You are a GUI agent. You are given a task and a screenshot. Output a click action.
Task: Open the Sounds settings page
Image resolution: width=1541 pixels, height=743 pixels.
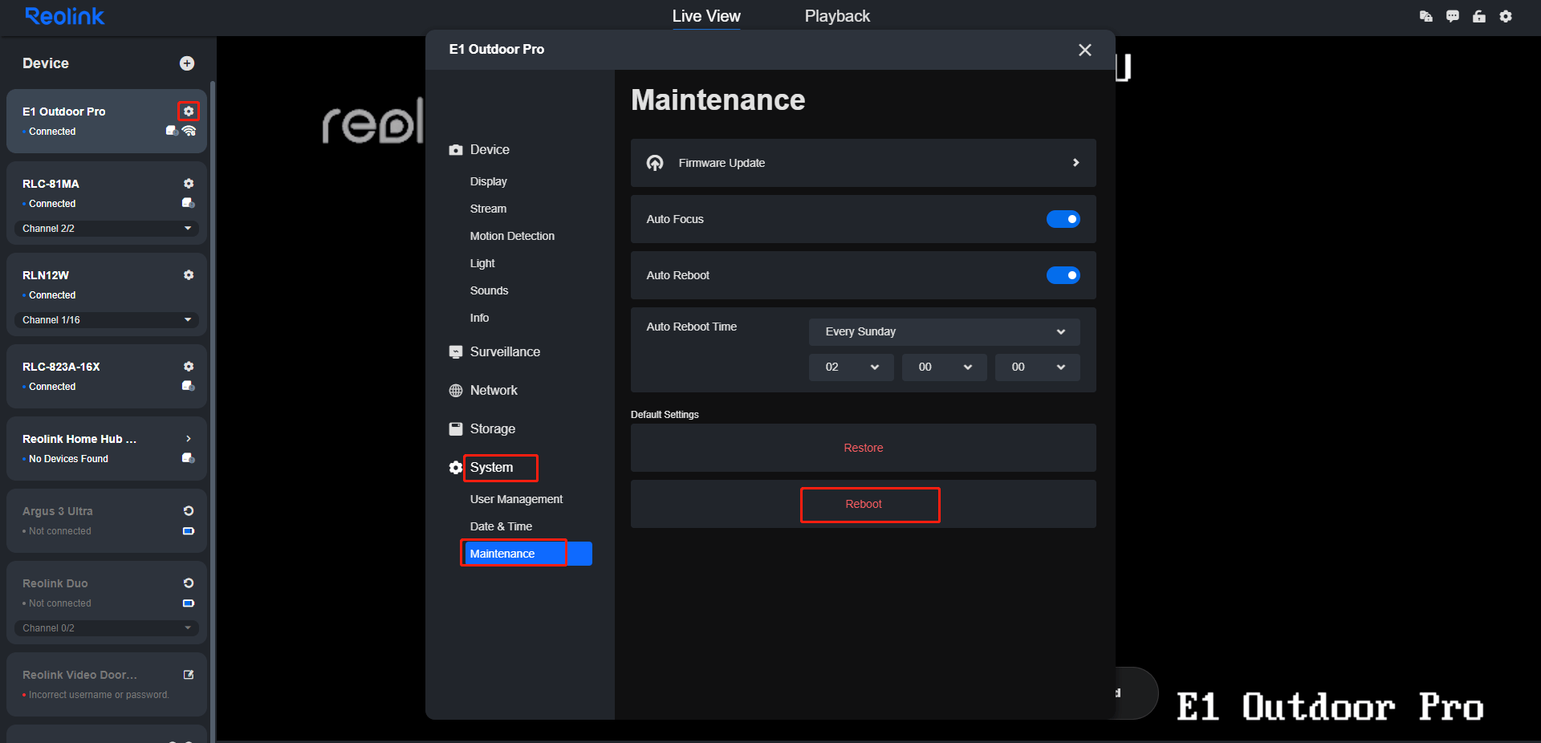489,290
